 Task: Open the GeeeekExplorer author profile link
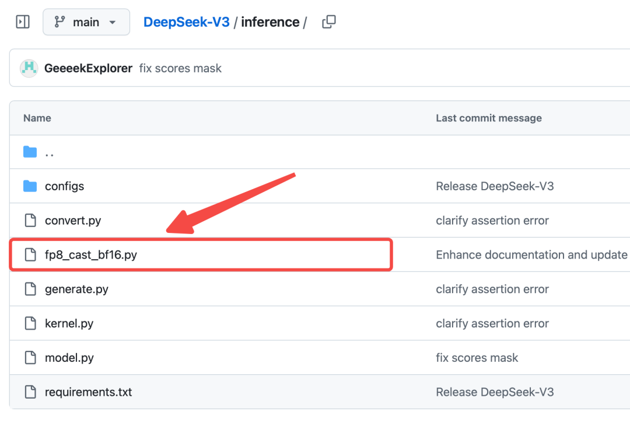88,68
